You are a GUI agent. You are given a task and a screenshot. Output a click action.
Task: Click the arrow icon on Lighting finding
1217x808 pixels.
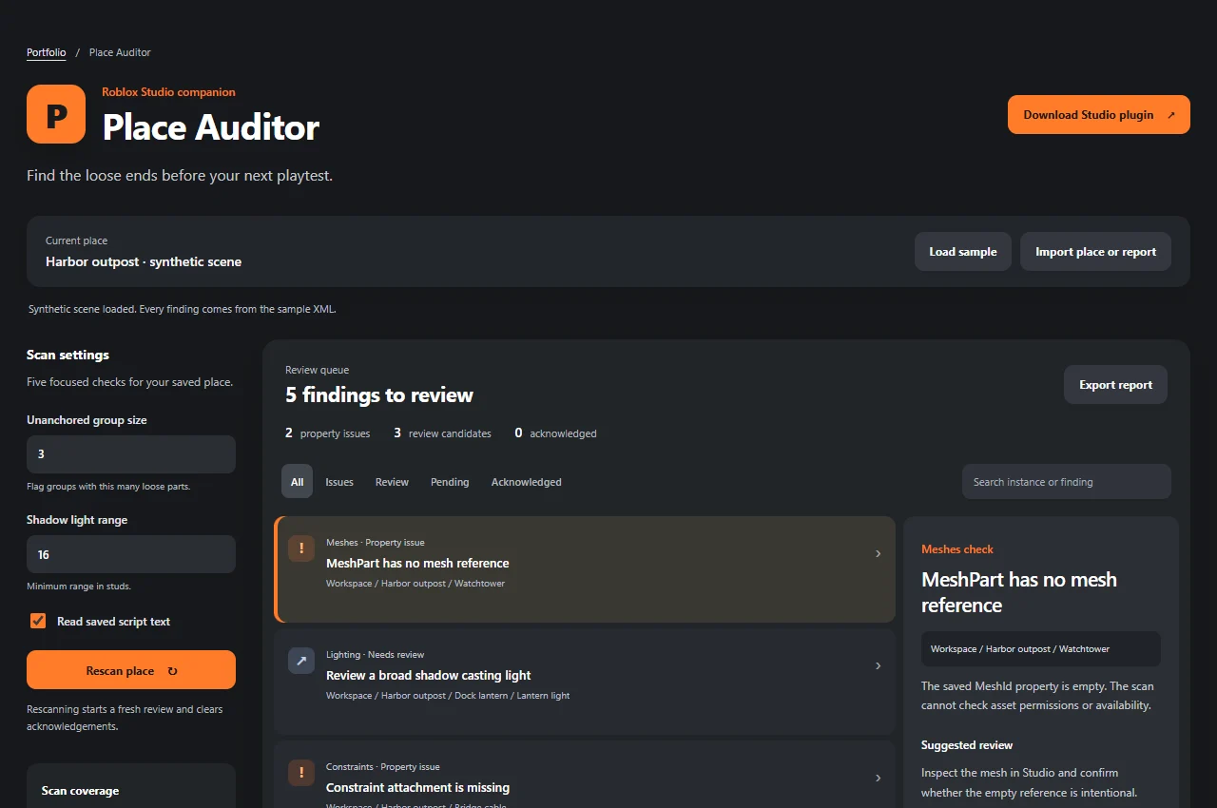(301, 661)
